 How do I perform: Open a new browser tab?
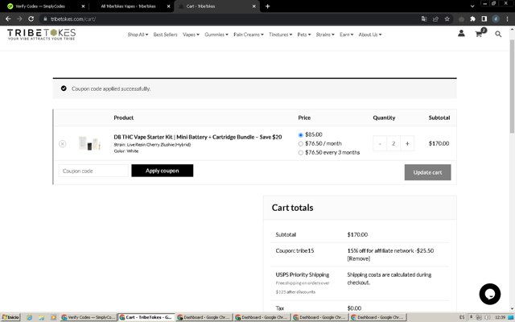point(267,6)
